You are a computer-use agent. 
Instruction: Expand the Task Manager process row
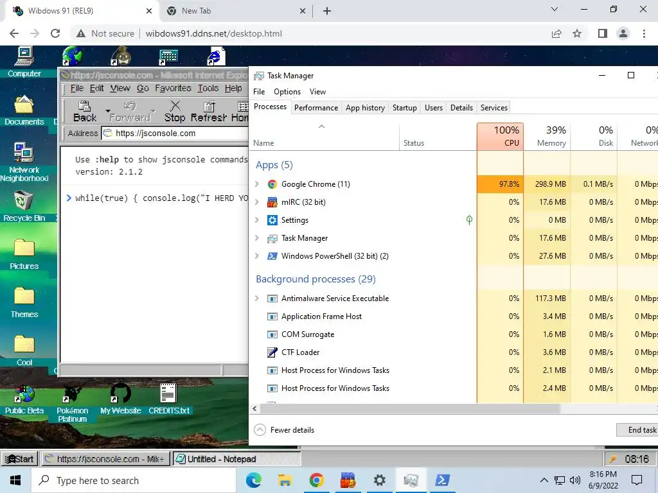click(x=257, y=238)
